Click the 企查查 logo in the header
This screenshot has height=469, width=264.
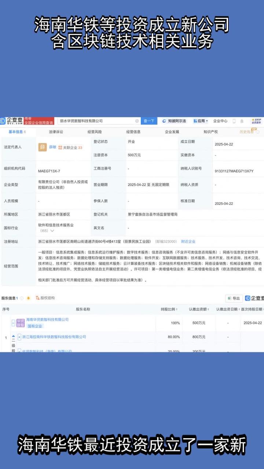tap(12, 121)
